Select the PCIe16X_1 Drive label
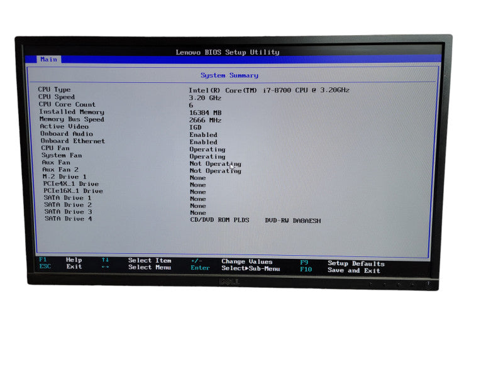Screen dimensions: 503x377 pyautogui.click(x=73, y=191)
